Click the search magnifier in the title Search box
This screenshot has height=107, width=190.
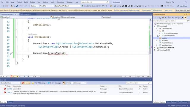(107, 2)
